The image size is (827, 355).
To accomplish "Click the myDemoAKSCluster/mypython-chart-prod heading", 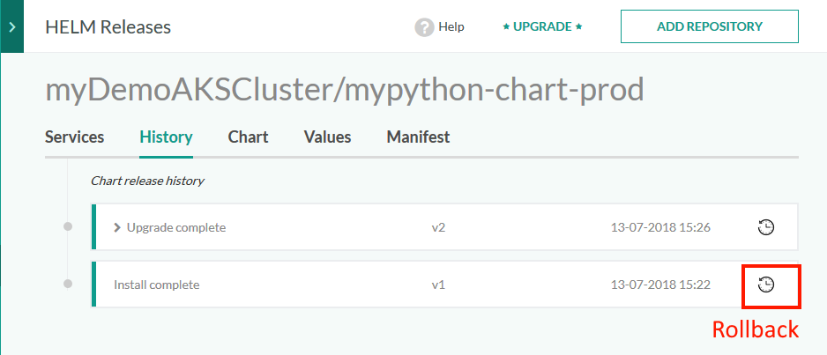I will (345, 89).
